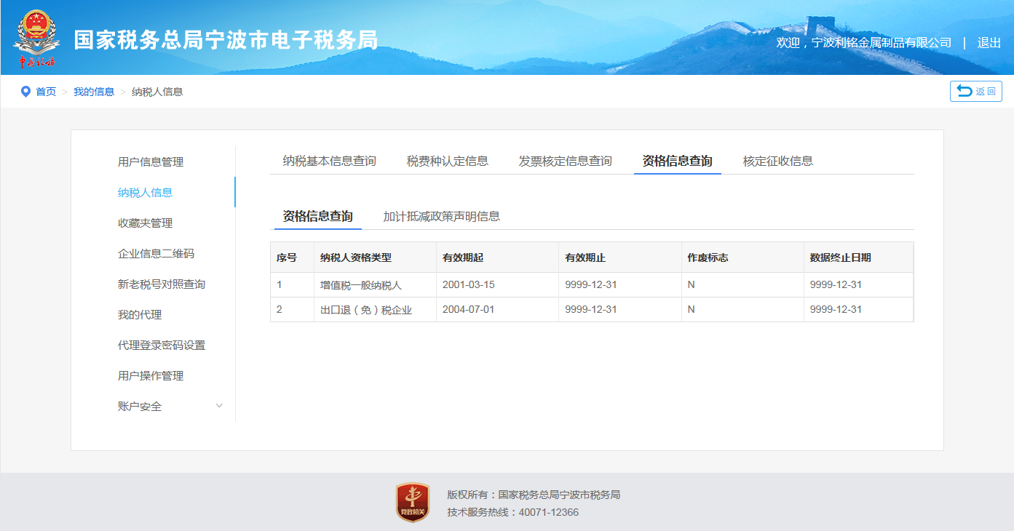The height and width of the screenshot is (531, 1014).
Task: Click the location pin icon in breadcrumb
Action: click(25, 92)
